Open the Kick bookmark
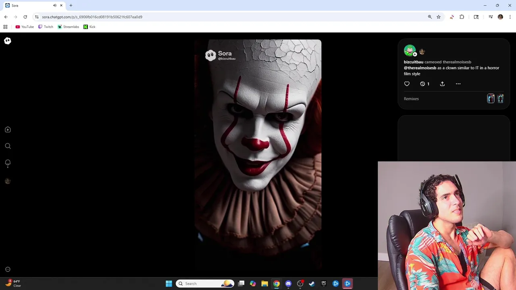The width and height of the screenshot is (516, 290). 89,27
